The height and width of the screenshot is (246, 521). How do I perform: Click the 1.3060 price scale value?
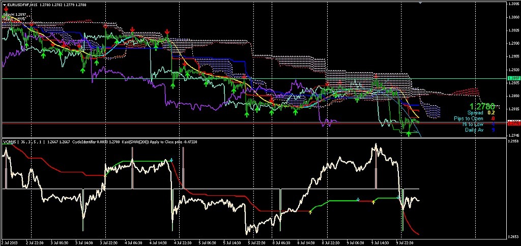[x=514, y=17]
